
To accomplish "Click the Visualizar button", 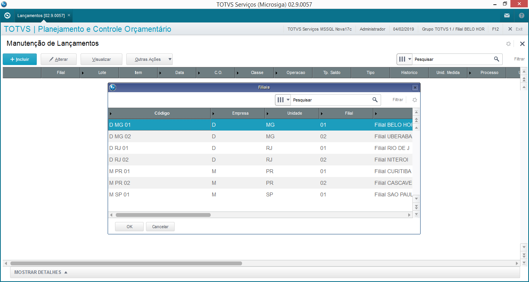I will coord(101,59).
